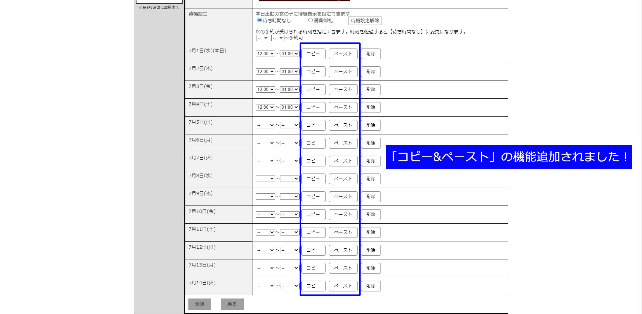642x314 pixels.
Task: Click 削除 for 7月1日(水)
Action: click(371, 54)
